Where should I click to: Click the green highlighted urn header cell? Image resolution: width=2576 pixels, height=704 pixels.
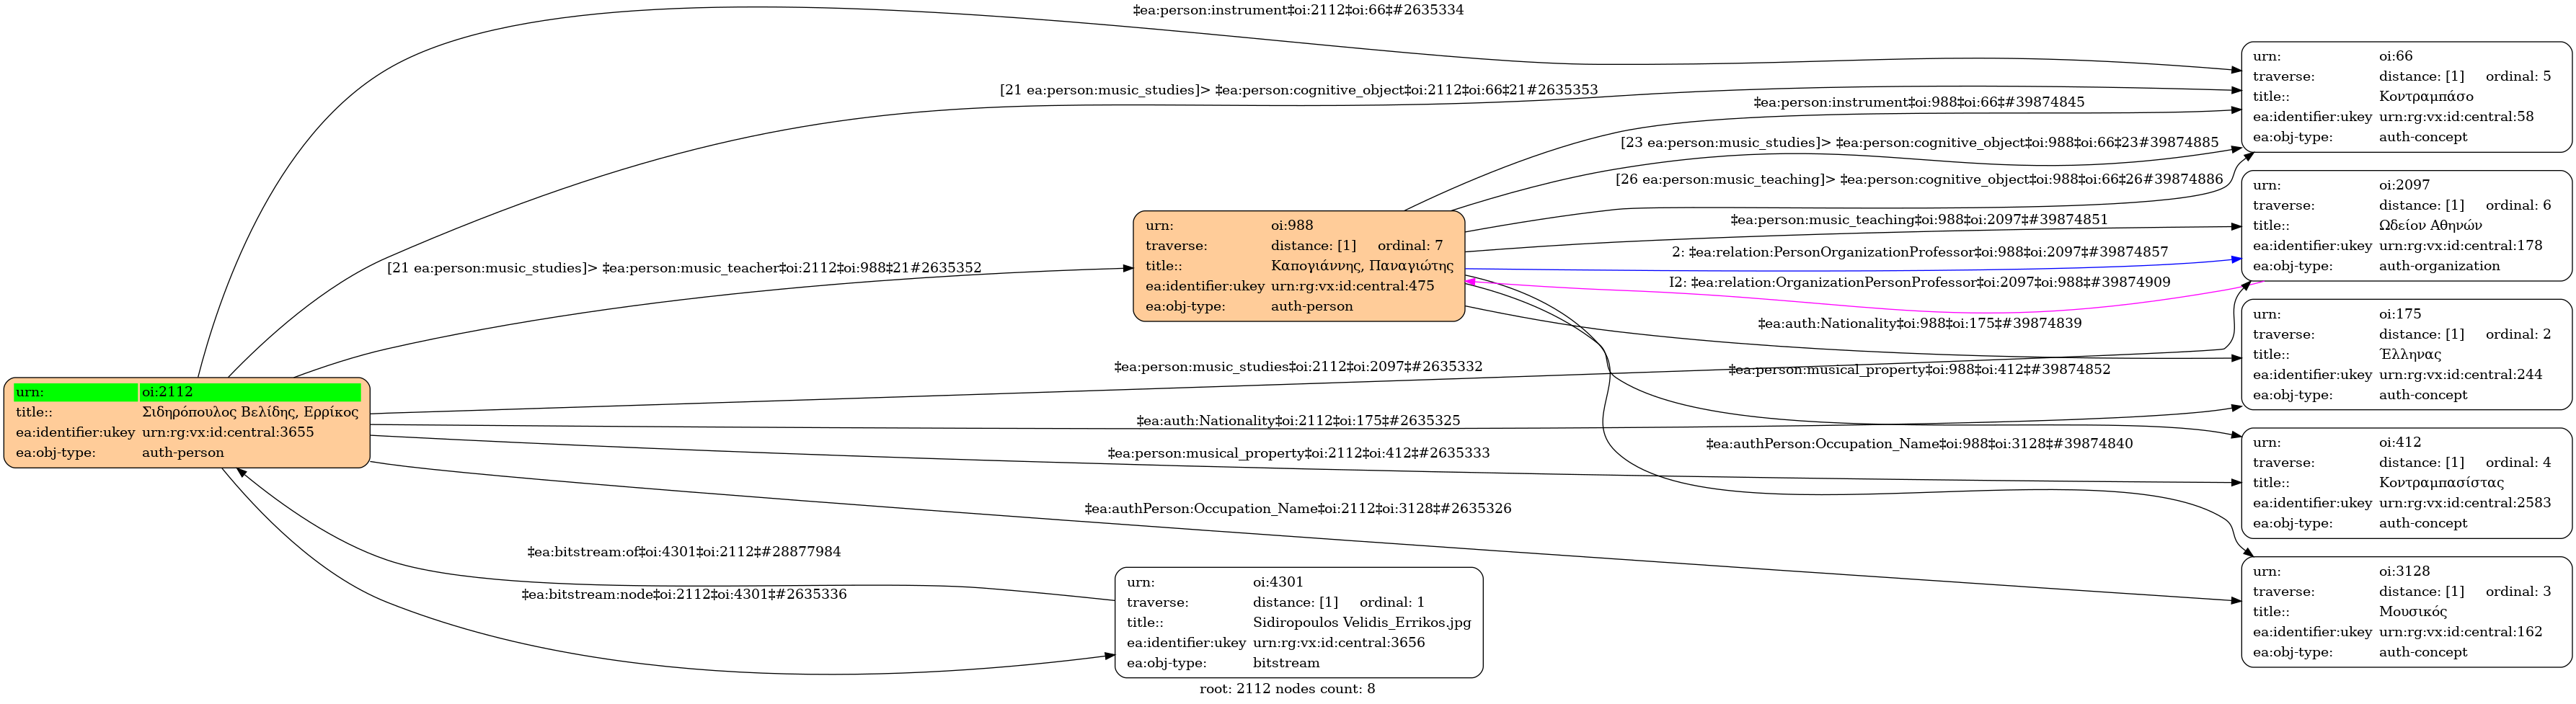76,392
